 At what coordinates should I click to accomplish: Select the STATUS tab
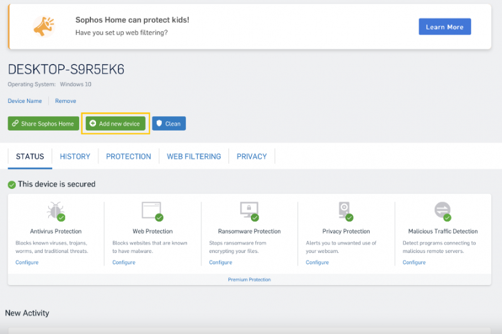tap(29, 156)
